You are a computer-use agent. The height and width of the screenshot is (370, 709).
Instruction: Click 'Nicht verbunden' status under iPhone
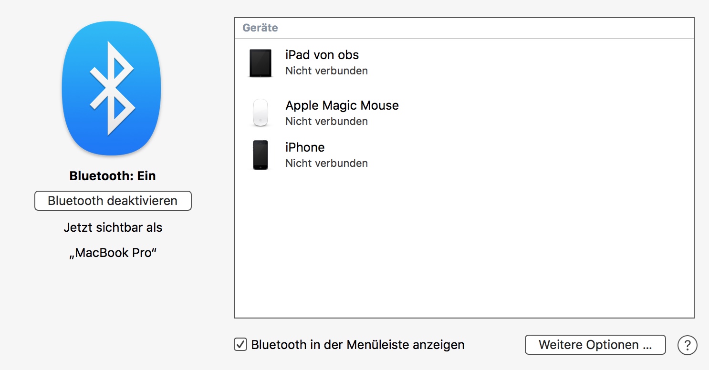326,163
